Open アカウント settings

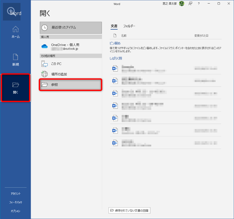coord(16,193)
